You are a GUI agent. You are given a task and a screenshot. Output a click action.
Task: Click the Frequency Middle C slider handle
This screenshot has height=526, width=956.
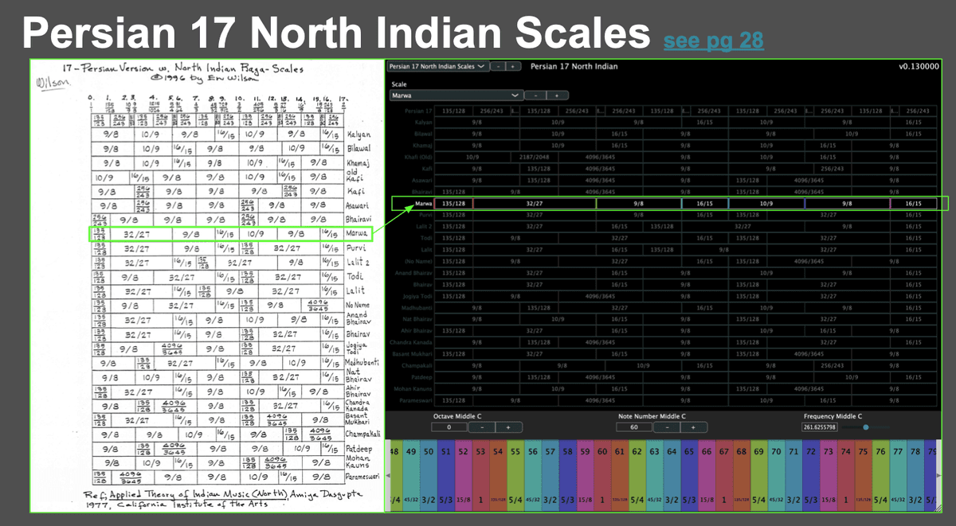(x=865, y=427)
